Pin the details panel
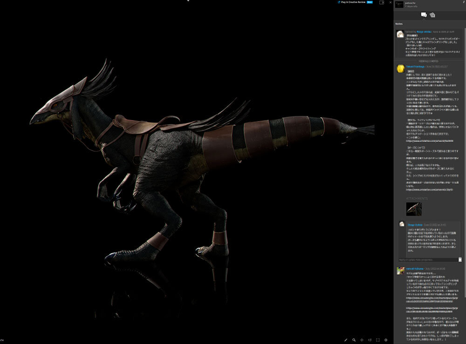Viewport: 466px width, 344px height. 463,3
